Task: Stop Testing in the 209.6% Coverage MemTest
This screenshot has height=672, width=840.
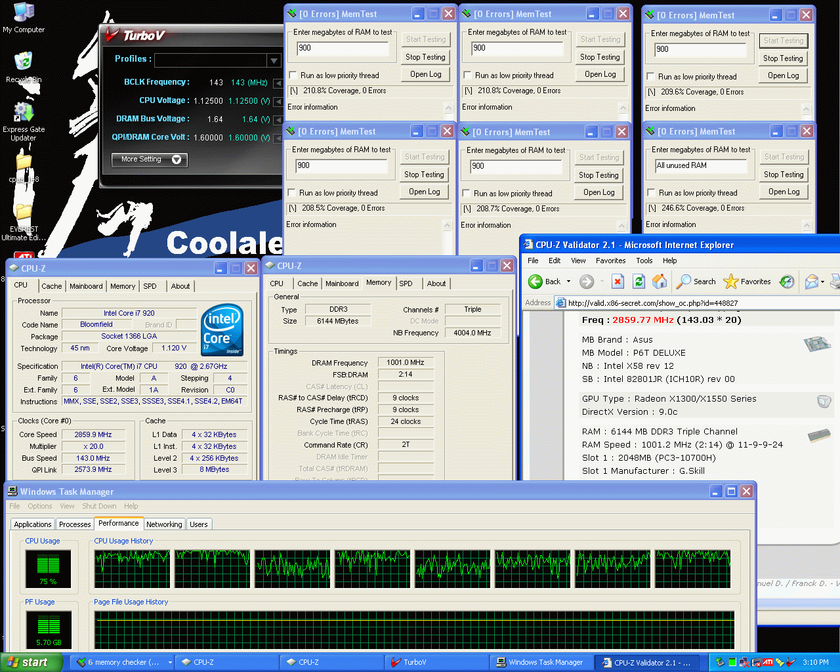Action: pyautogui.click(x=783, y=58)
